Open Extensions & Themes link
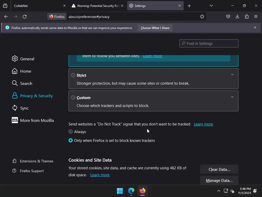 (x=33, y=161)
